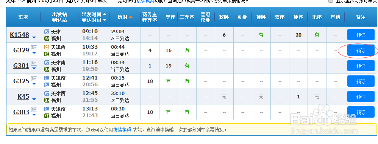The width and height of the screenshot is (378, 144).
Task: Click first class count 16 for G329
Action: tap(169, 51)
